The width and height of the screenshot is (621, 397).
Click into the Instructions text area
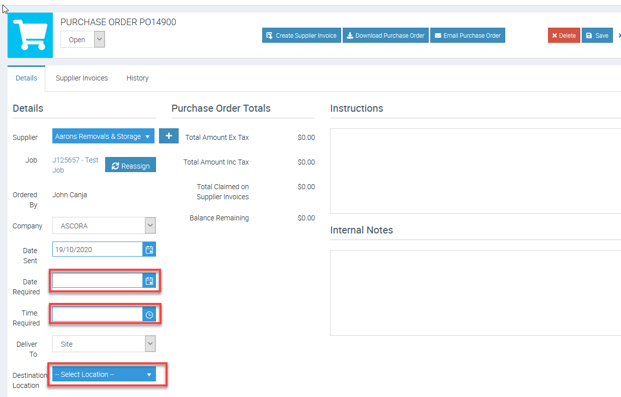tap(475, 171)
